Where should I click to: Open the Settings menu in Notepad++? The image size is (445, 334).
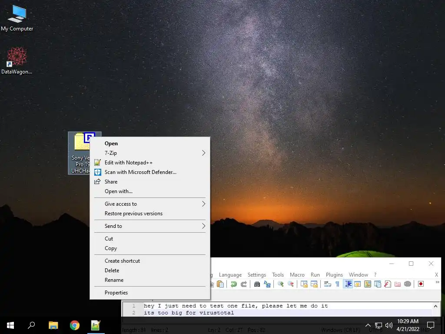pyautogui.click(x=256, y=275)
